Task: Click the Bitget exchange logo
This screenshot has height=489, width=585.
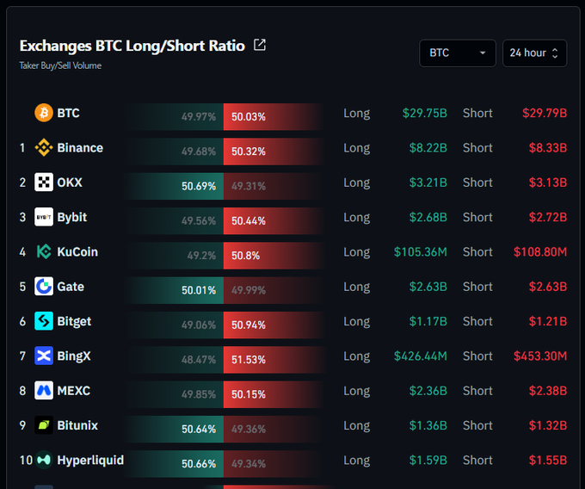Action: [x=44, y=321]
